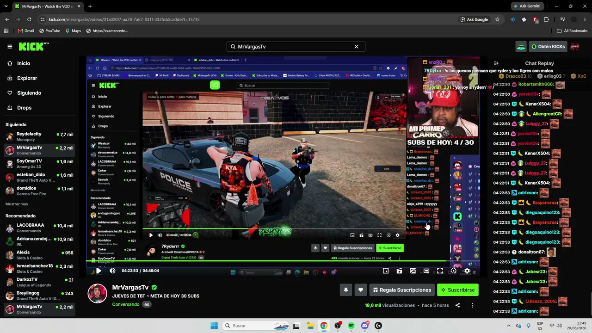Open Siguiendo in the sidebar
Viewport: 592px width, 333px height.
[x=29, y=93]
